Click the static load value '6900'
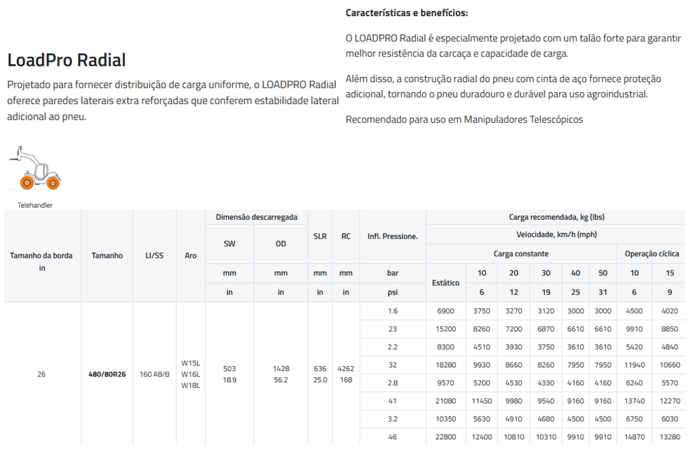The height and width of the screenshot is (452, 691). click(x=445, y=311)
